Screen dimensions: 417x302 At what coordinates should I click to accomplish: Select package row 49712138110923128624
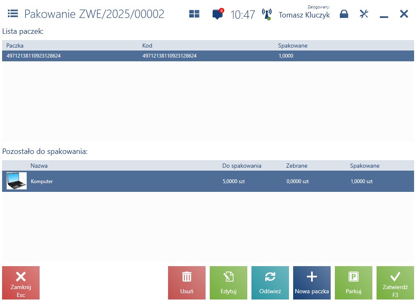(208, 56)
